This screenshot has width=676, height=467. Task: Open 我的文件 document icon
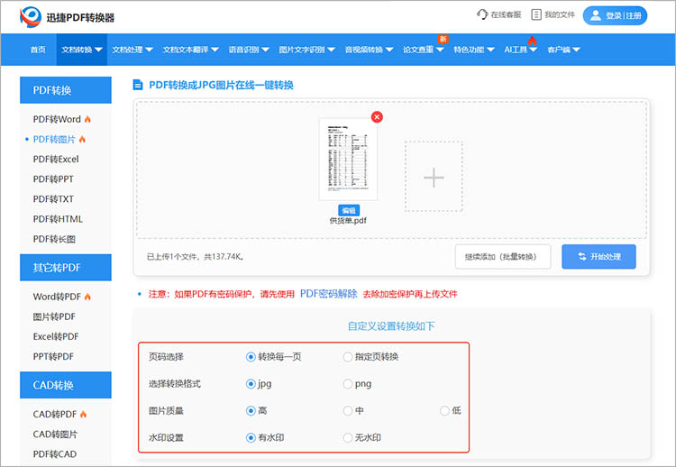pyautogui.click(x=536, y=14)
